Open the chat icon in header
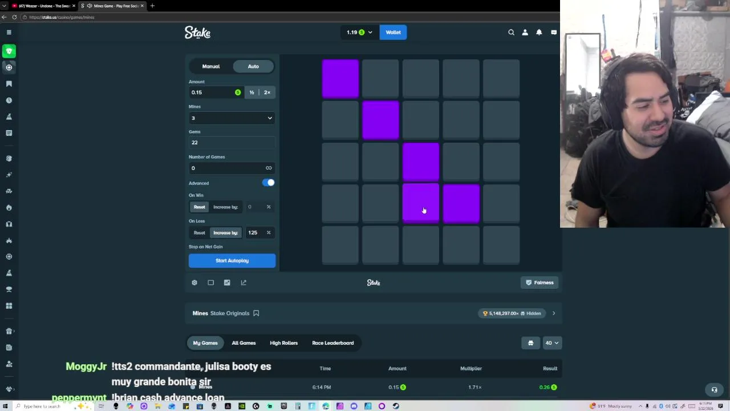The image size is (730, 411). pos(553,33)
